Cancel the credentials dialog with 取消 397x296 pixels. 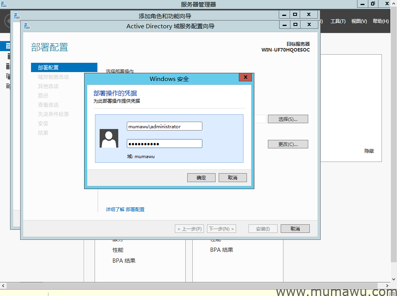click(x=233, y=177)
